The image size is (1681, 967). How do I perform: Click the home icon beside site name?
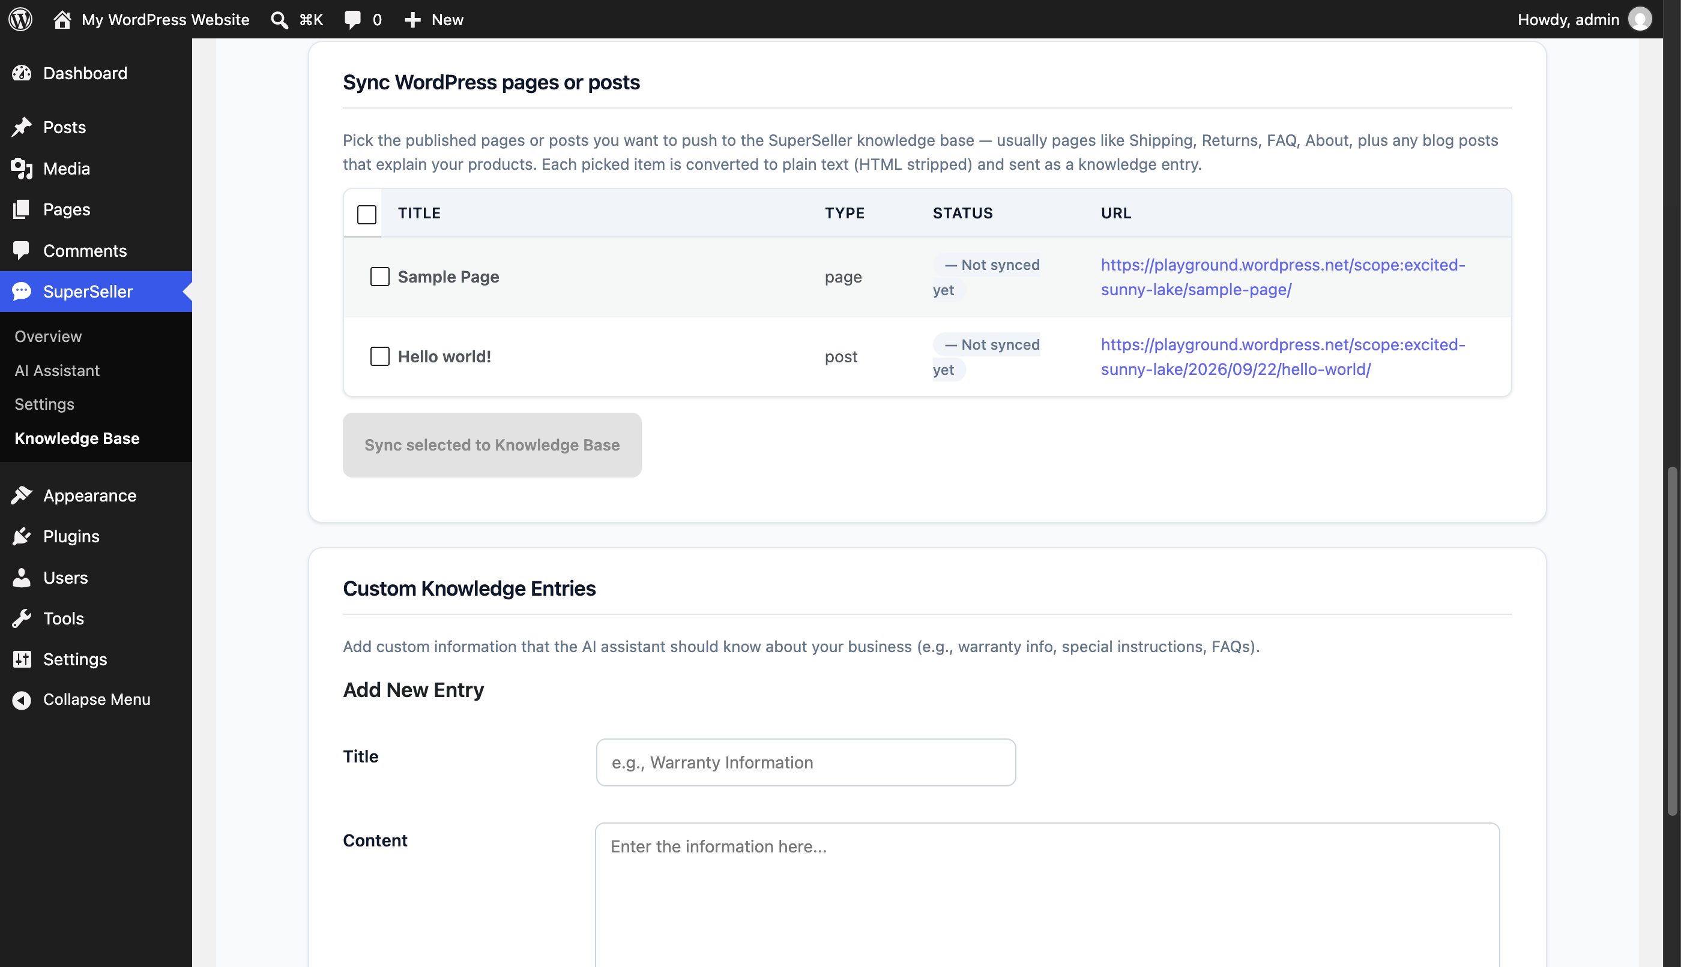(62, 19)
